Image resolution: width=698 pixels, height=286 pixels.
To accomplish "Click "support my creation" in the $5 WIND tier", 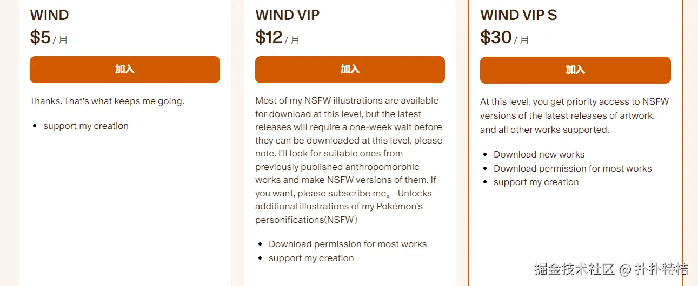I will click(x=86, y=126).
